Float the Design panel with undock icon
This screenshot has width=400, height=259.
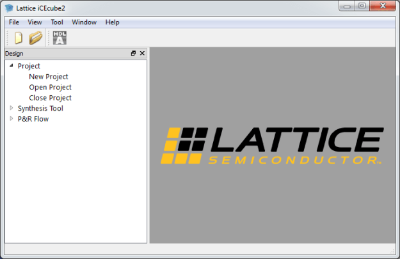tap(133, 54)
